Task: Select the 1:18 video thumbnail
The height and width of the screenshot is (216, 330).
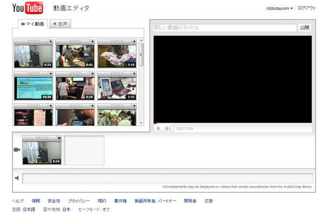Action: (x=117, y=56)
